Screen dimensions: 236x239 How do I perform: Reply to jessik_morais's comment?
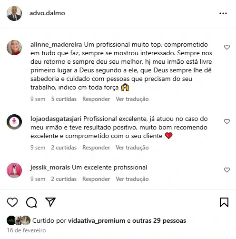[x=96, y=179]
